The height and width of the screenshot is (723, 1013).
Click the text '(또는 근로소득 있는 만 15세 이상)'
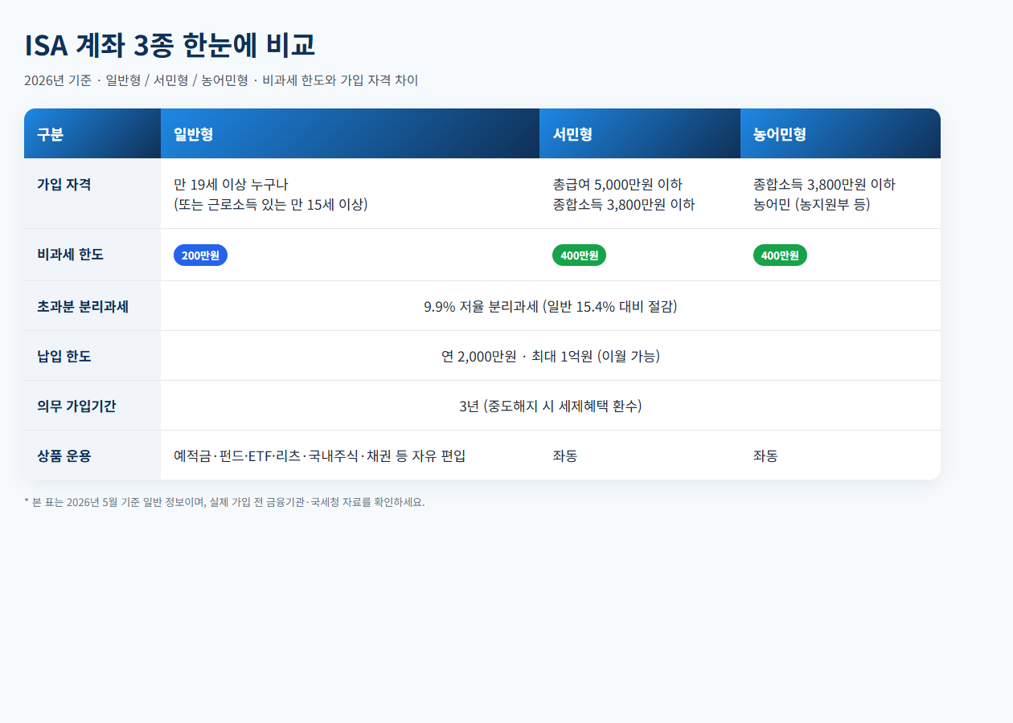point(271,204)
